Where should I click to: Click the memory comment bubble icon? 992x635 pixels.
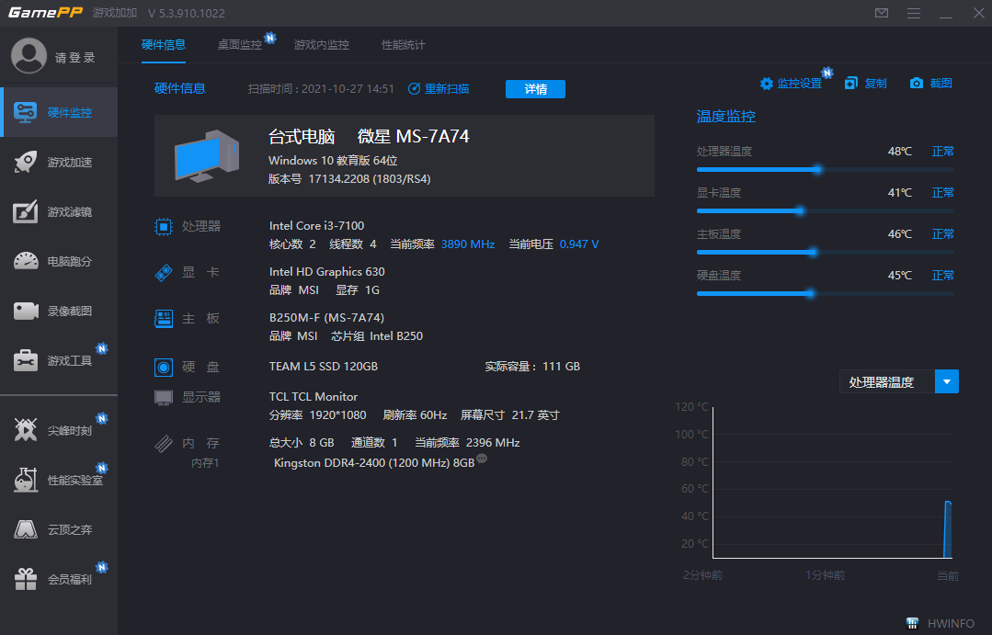pos(482,459)
